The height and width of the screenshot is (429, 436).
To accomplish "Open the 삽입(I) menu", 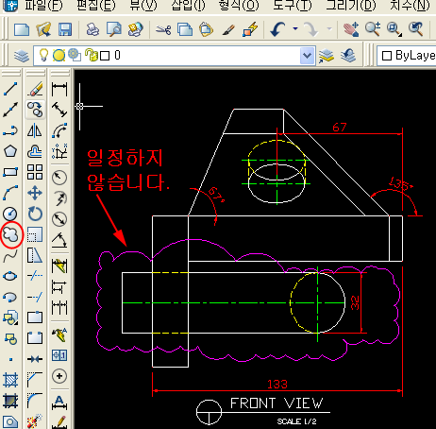I will (188, 6).
